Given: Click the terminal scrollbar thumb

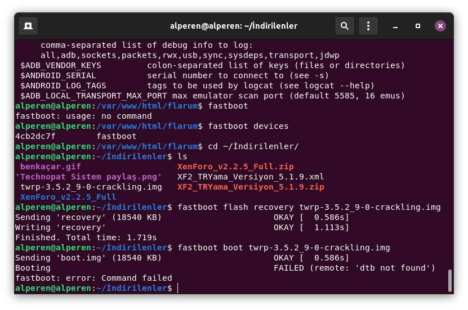Looking at the screenshot, I should (x=449, y=280).
